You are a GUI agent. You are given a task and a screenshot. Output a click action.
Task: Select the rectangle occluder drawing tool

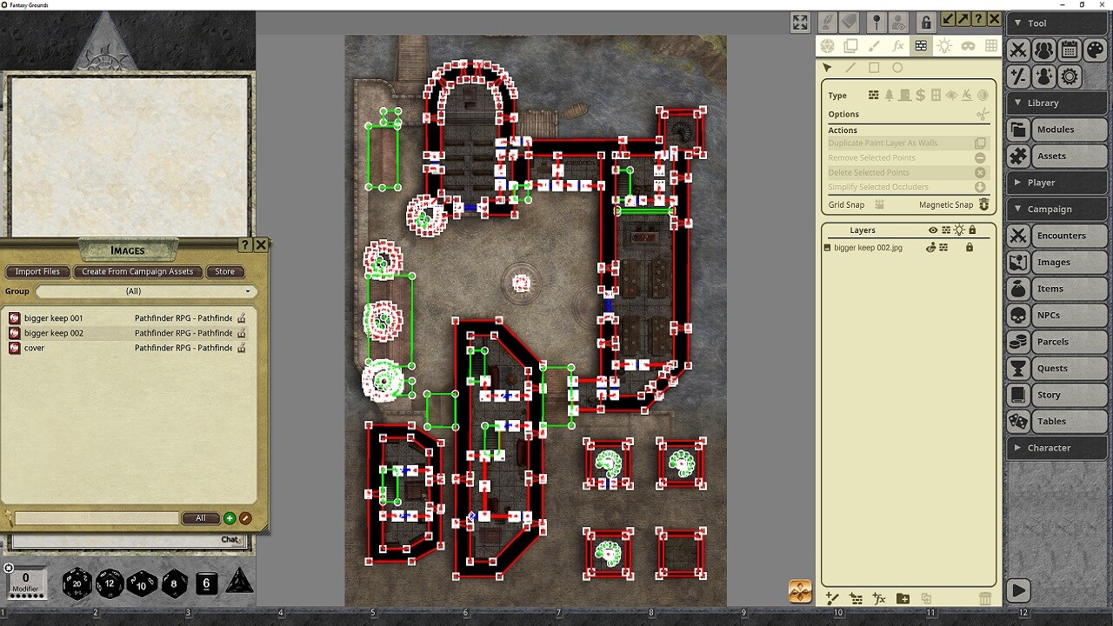pos(874,67)
